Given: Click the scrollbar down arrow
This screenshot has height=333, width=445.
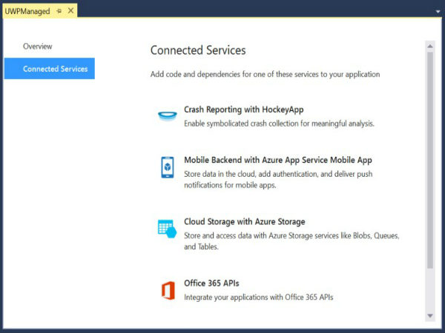Looking at the screenshot, I should (x=430, y=316).
